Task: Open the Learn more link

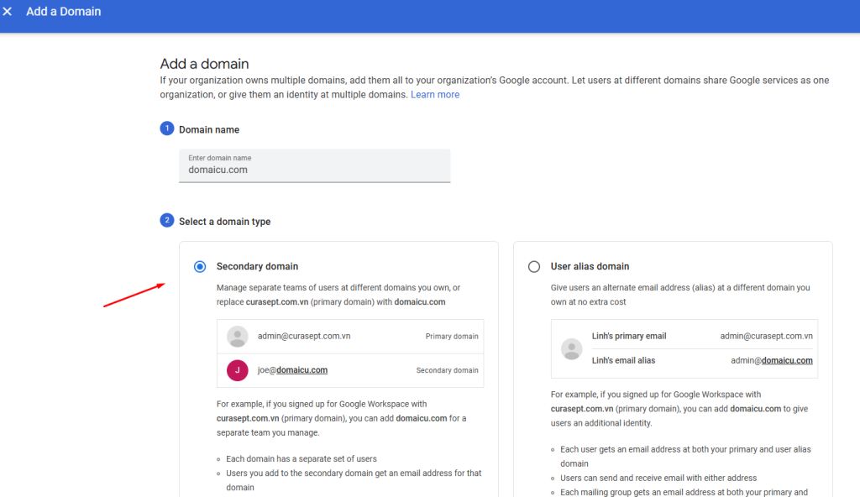Action: (435, 94)
